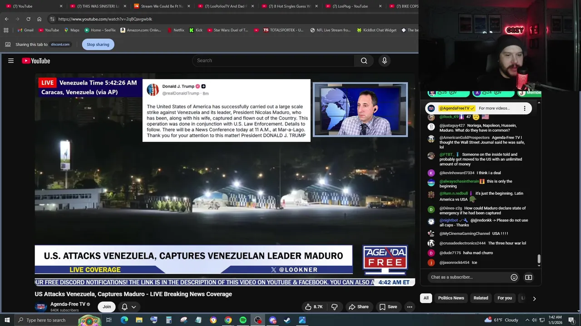
Task: Open the Gmail bookmark
Action: [25, 30]
